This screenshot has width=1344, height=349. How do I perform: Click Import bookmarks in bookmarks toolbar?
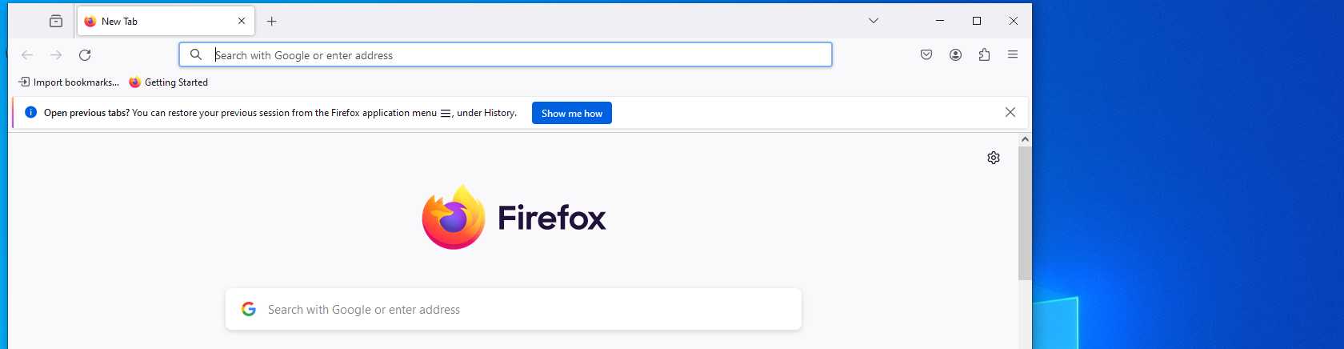[69, 82]
